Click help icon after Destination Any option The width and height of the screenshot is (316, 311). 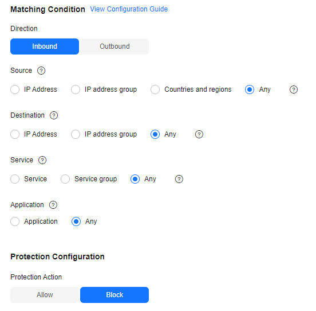tap(199, 134)
